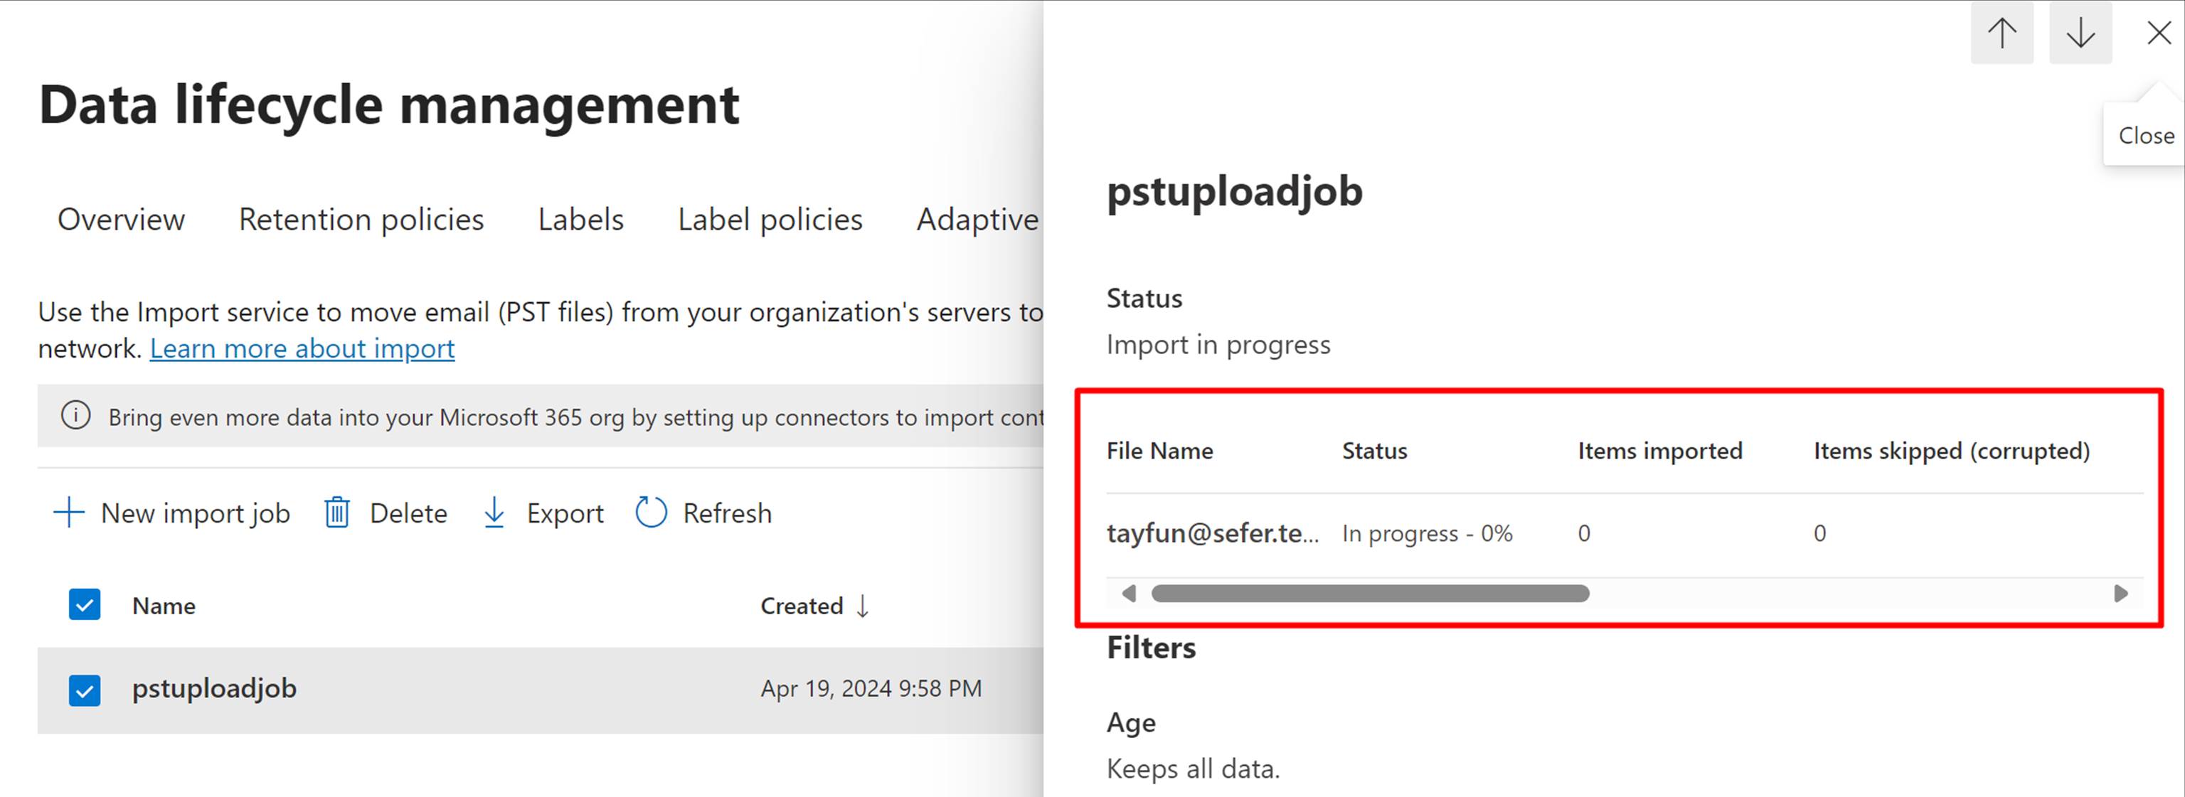
Task: Open the Overview tab
Action: [120, 220]
